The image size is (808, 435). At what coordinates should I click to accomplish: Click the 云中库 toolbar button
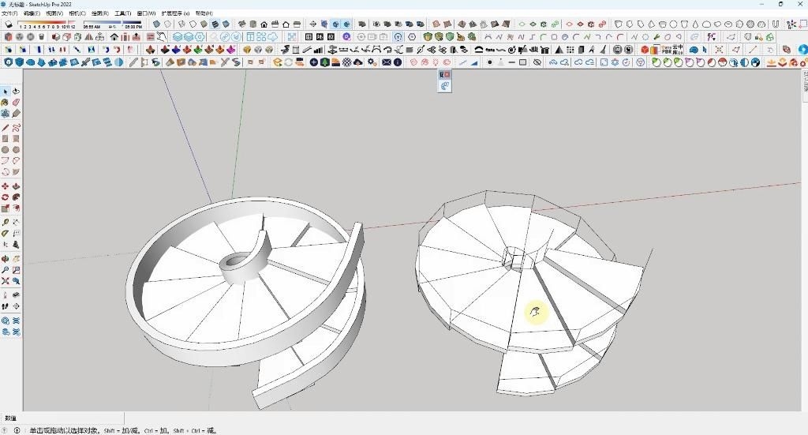678,50
